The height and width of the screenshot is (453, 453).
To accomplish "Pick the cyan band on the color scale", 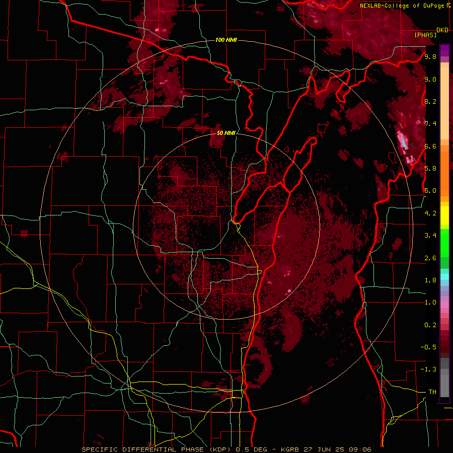I will point(444,276).
